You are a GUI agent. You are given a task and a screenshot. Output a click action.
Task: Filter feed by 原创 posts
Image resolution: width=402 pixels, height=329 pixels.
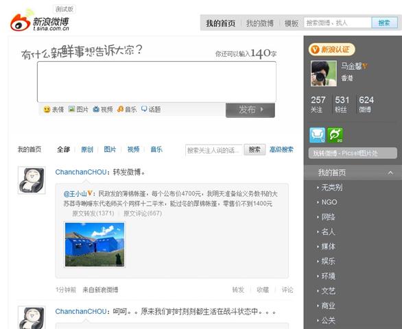[87, 149]
